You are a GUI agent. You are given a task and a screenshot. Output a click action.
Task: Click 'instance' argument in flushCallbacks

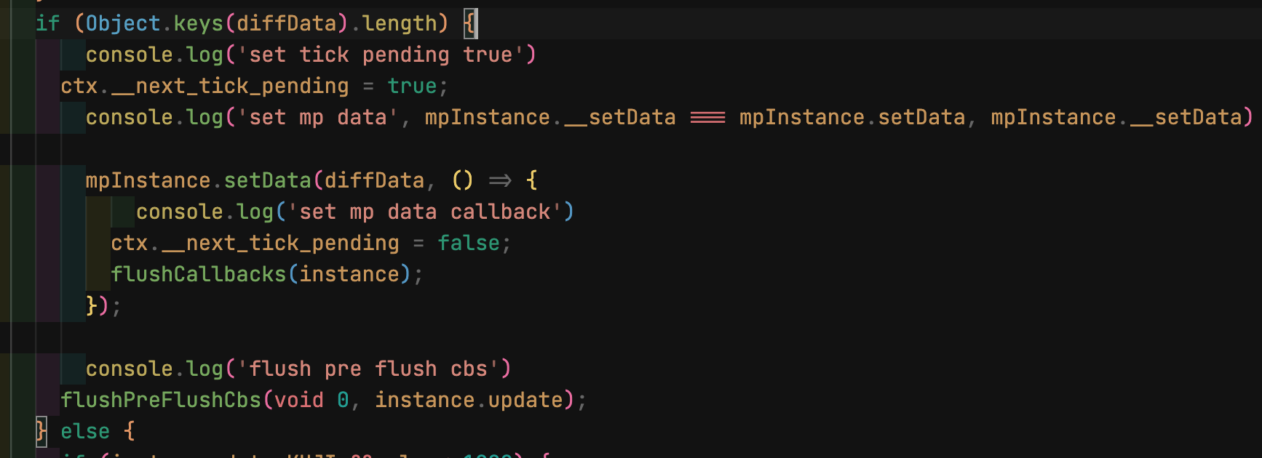coord(349,274)
